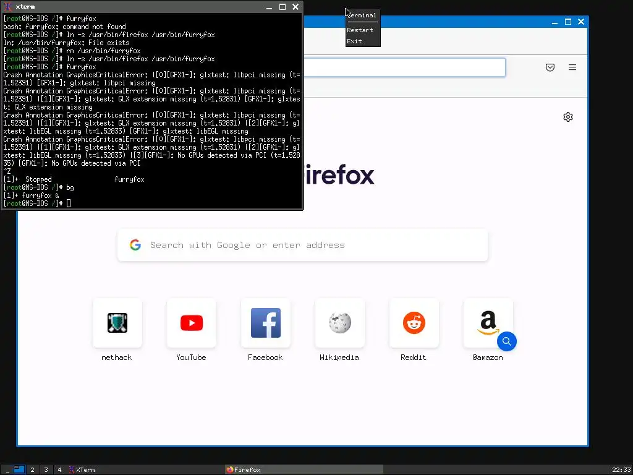Click the underscore tray button at taskbar start
Image resolution: width=633 pixels, height=475 pixels.
click(7, 470)
